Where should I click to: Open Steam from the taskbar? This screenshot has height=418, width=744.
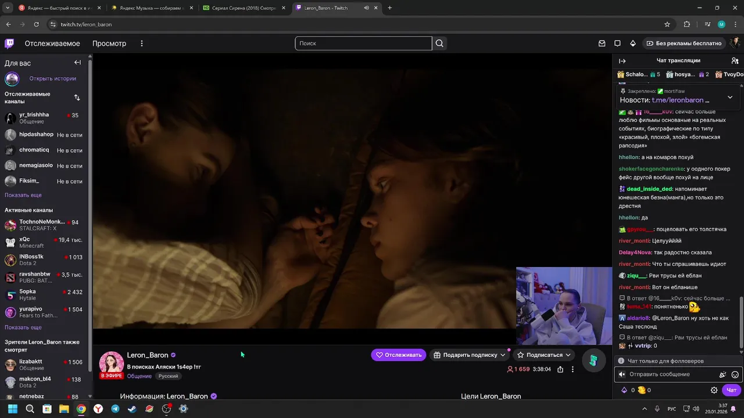pos(132,409)
